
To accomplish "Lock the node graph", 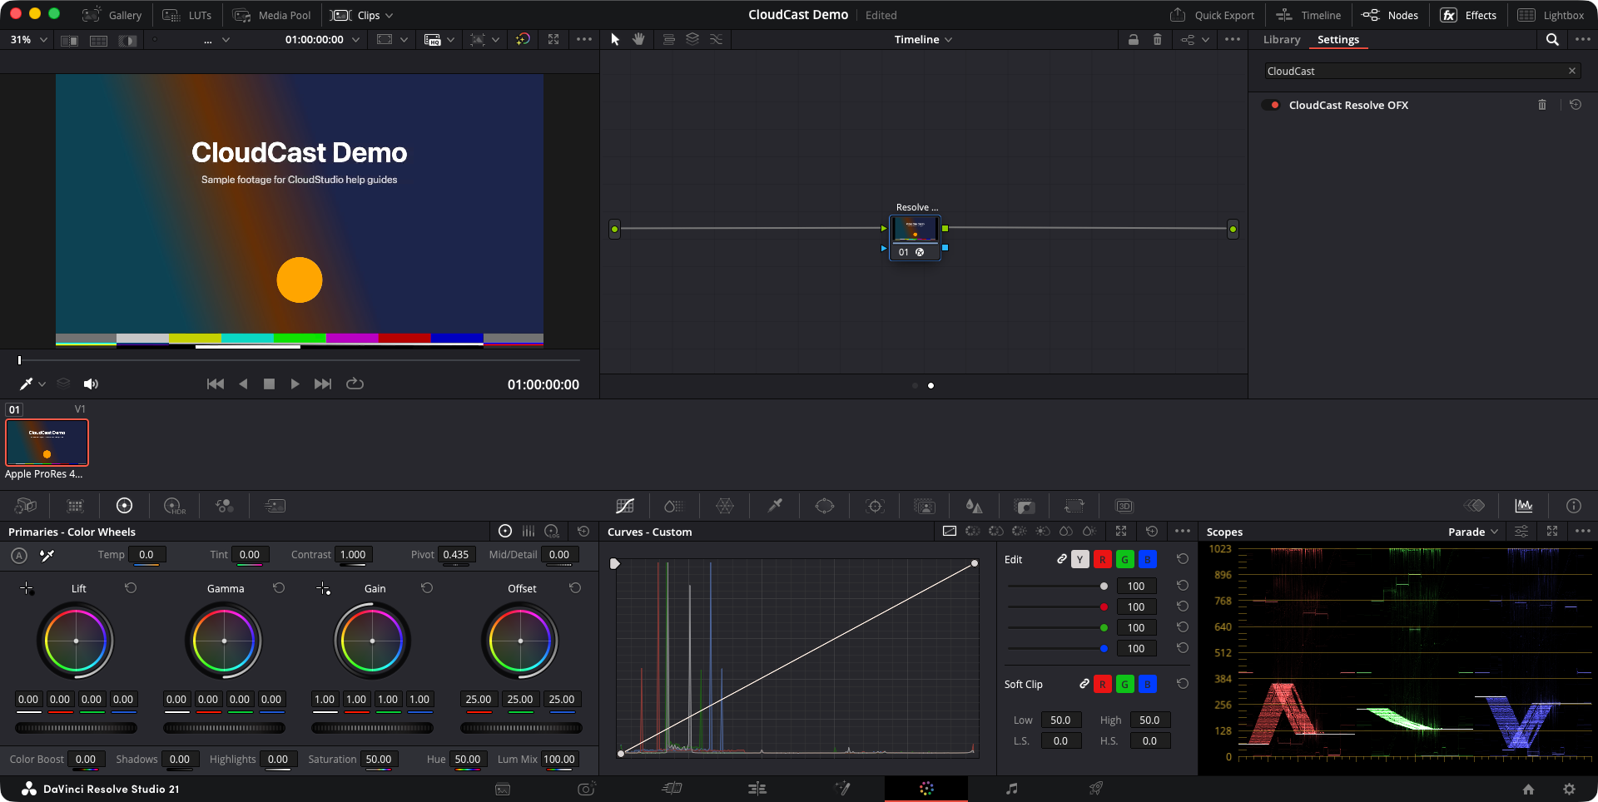I will (x=1134, y=39).
